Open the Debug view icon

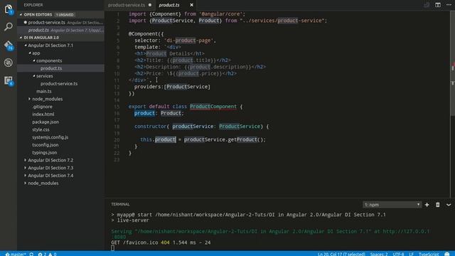point(9,63)
